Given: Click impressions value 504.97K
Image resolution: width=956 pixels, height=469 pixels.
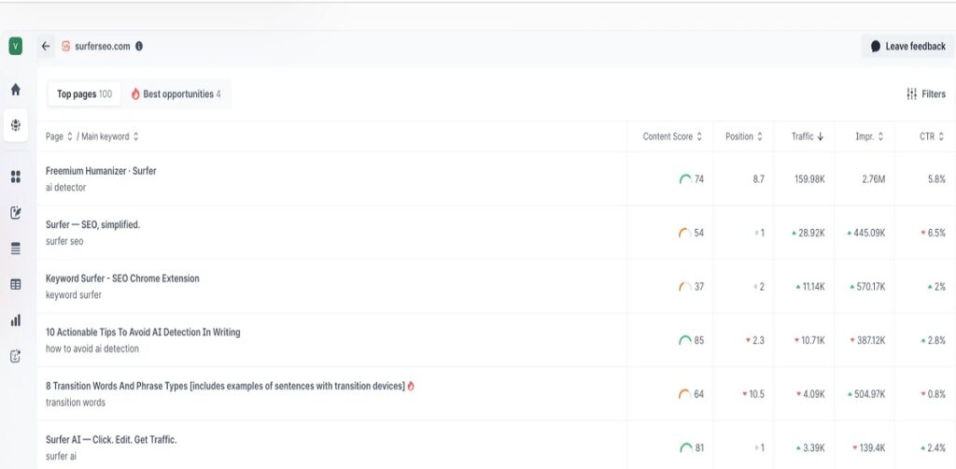Looking at the screenshot, I should point(869,394).
